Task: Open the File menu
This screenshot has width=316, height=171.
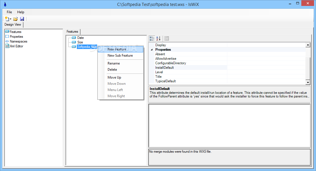Action: point(9,12)
